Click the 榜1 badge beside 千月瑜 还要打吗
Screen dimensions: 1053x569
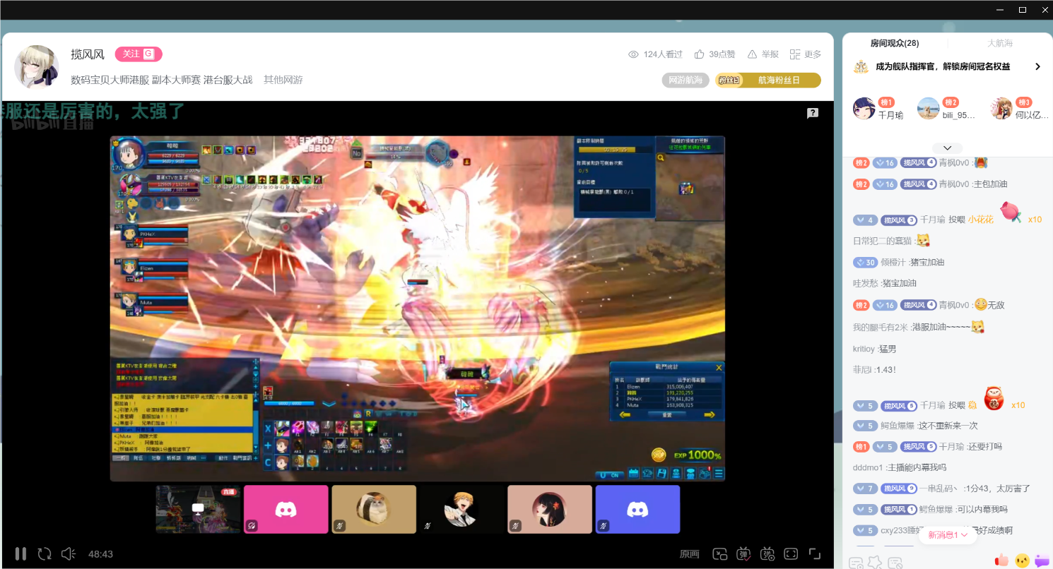(x=861, y=447)
